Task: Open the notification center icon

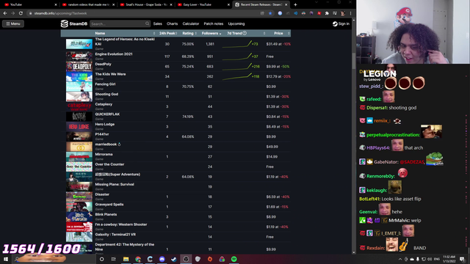Action: tap(462, 259)
